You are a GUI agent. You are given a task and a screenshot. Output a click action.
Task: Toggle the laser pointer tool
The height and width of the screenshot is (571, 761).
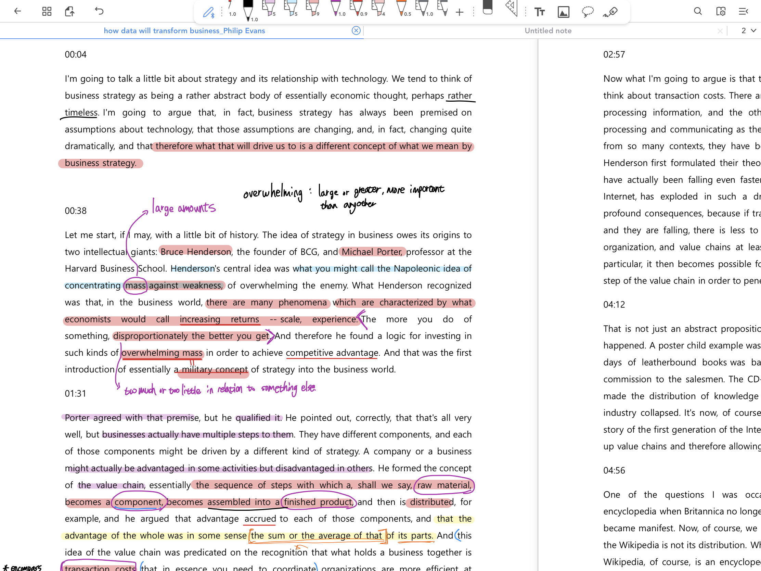pos(611,12)
